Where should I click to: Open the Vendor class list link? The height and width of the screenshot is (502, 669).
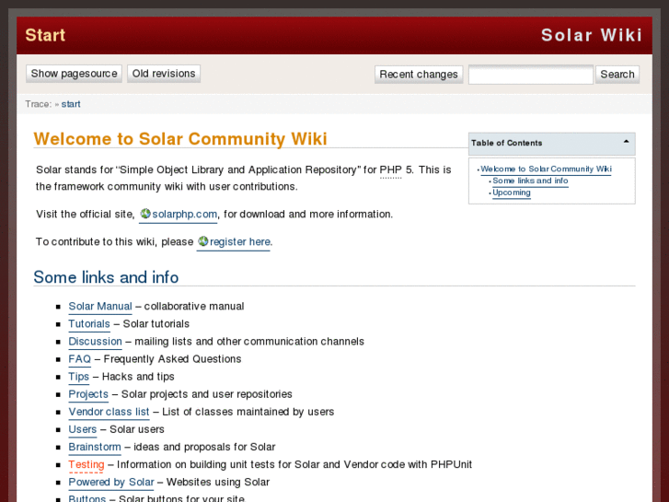109,412
